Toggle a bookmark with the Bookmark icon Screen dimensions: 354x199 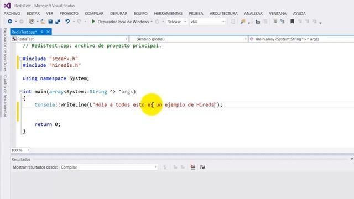tap(292, 22)
